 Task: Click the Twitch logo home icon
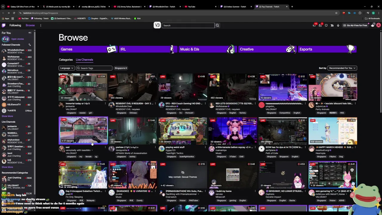coord(4,25)
